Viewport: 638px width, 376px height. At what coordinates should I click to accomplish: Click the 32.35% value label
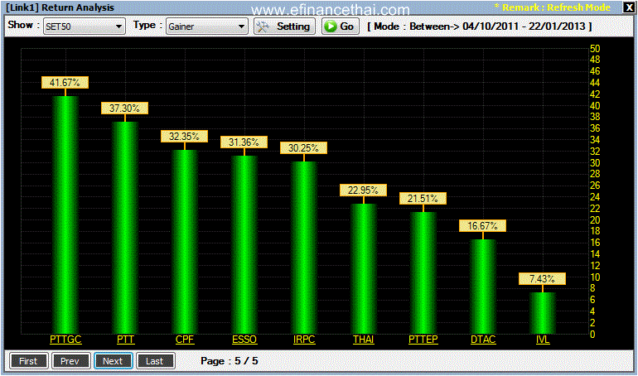point(184,136)
